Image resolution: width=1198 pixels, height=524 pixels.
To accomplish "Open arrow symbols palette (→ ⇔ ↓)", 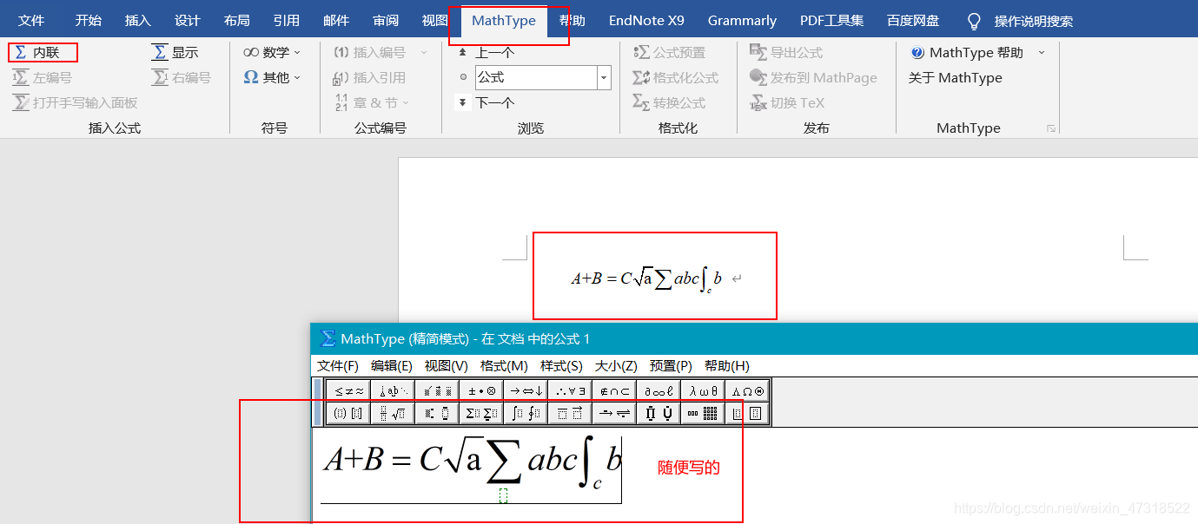I will coord(526,390).
